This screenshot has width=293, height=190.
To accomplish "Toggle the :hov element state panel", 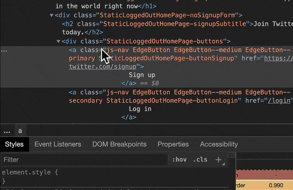I will (x=179, y=160).
